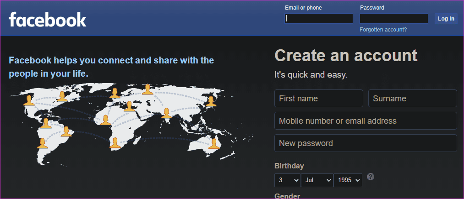This screenshot has width=464, height=199.
Task: Click the First name field
Action: coord(319,99)
